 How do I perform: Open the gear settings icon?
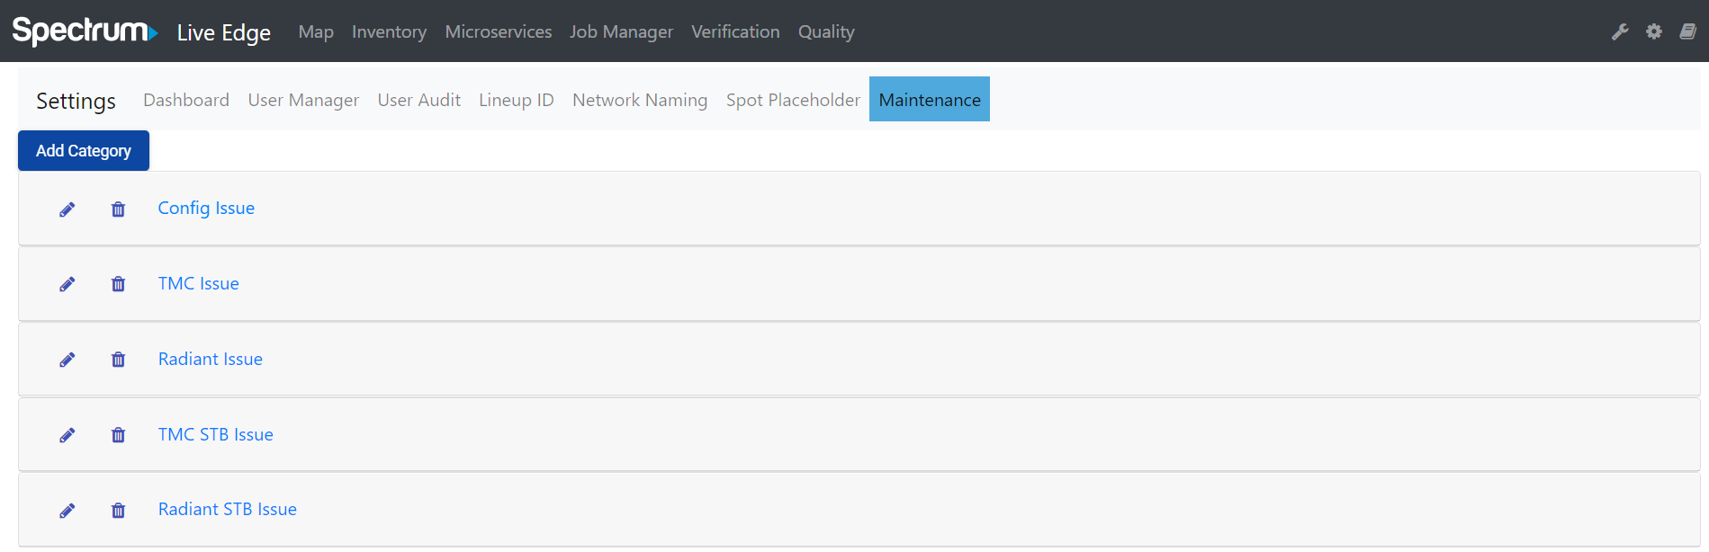[x=1654, y=31]
